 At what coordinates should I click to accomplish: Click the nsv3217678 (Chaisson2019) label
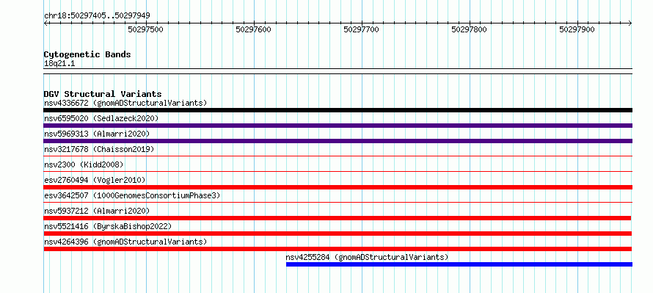coord(99,149)
